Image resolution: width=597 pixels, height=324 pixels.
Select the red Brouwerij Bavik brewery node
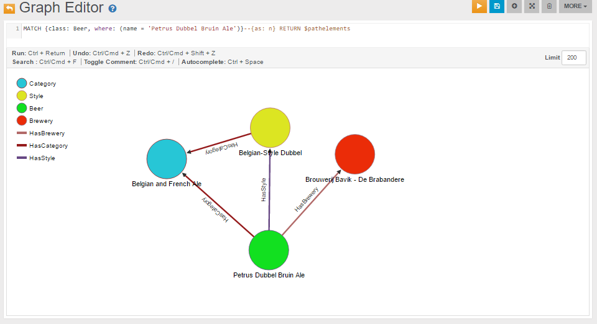point(354,154)
